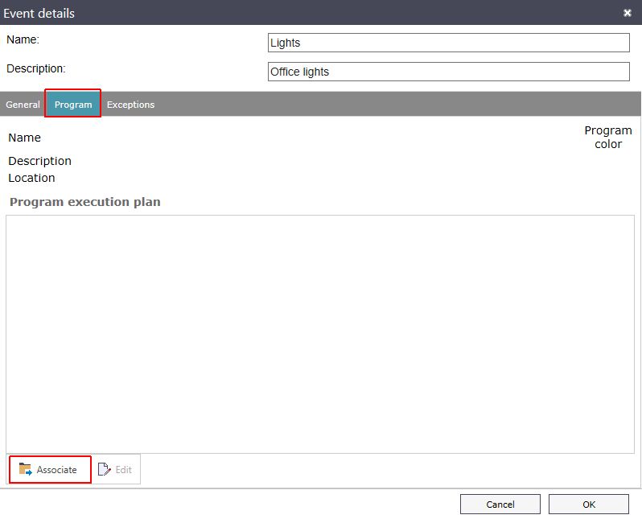Click the Edit pencil document icon
642x519 pixels.
tap(104, 469)
